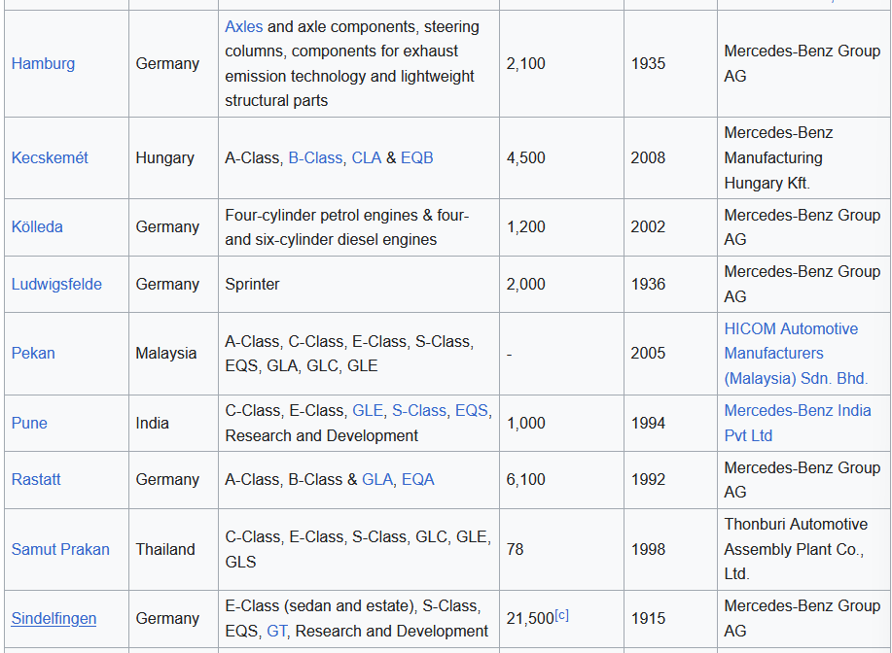Click the 4,500 employees value
This screenshot has width=892, height=653.
tap(525, 158)
